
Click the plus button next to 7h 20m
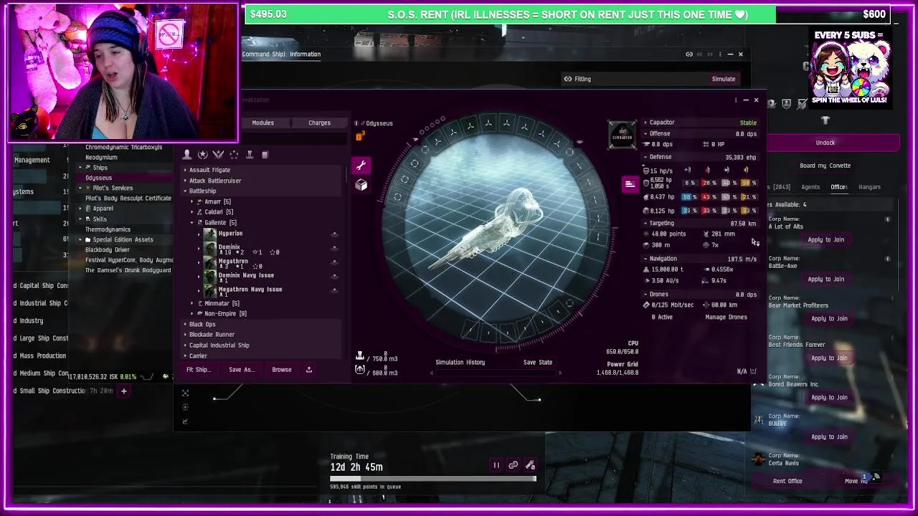pyautogui.click(x=123, y=391)
